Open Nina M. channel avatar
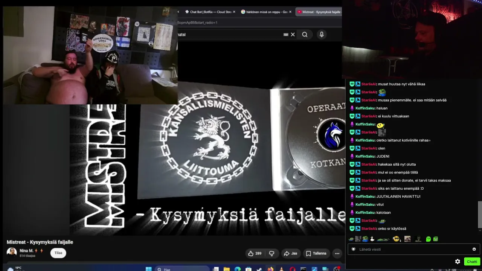This screenshot has width=482, height=271. click(x=12, y=253)
